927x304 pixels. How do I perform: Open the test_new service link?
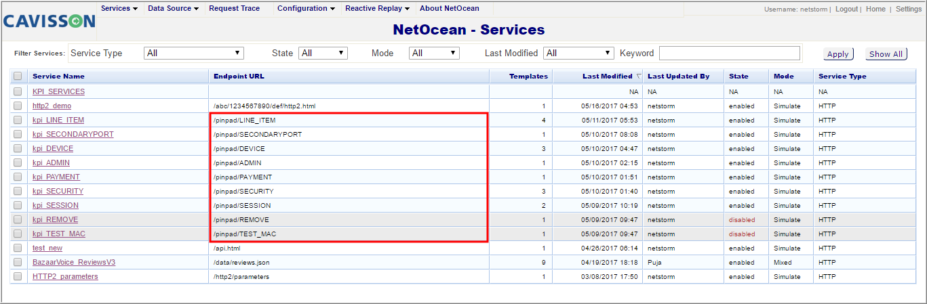click(47, 248)
